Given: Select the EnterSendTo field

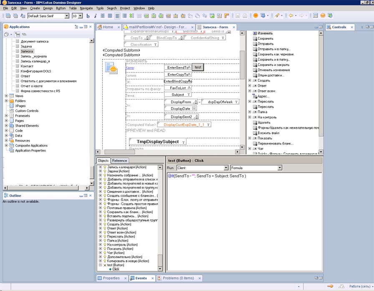Looking at the screenshot, I should [x=178, y=67].
